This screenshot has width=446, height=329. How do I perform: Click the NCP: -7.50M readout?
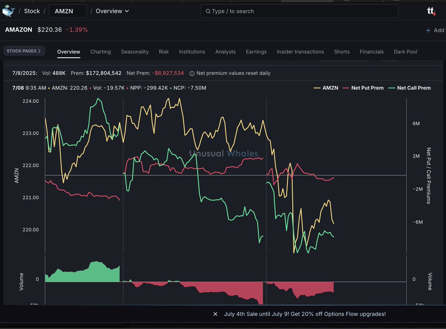(190, 88)
